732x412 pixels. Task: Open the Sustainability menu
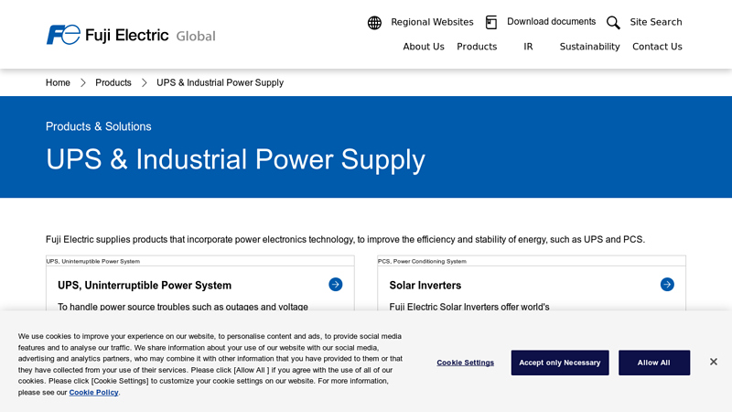click(x=589, y=47)
